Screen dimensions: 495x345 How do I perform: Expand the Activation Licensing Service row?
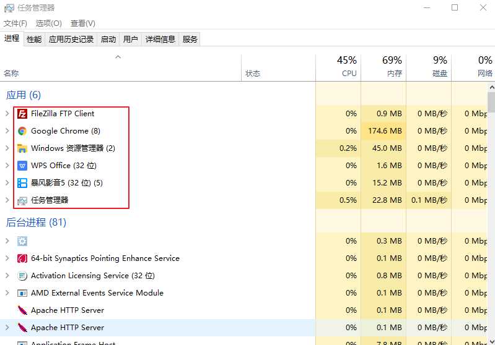[7, 276]
